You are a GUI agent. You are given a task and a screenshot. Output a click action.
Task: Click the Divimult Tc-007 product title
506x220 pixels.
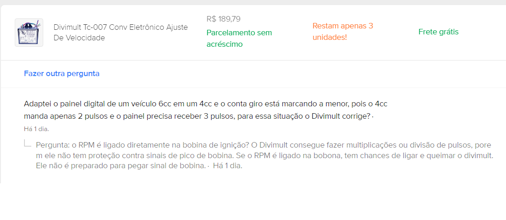[x=121, y=27]
